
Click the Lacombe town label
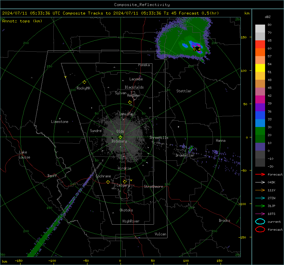pyautogui.click(x=136, y=79)
